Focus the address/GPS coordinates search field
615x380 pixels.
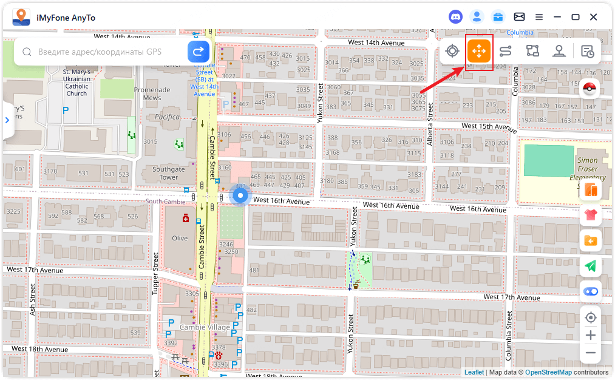coord(100,52)
